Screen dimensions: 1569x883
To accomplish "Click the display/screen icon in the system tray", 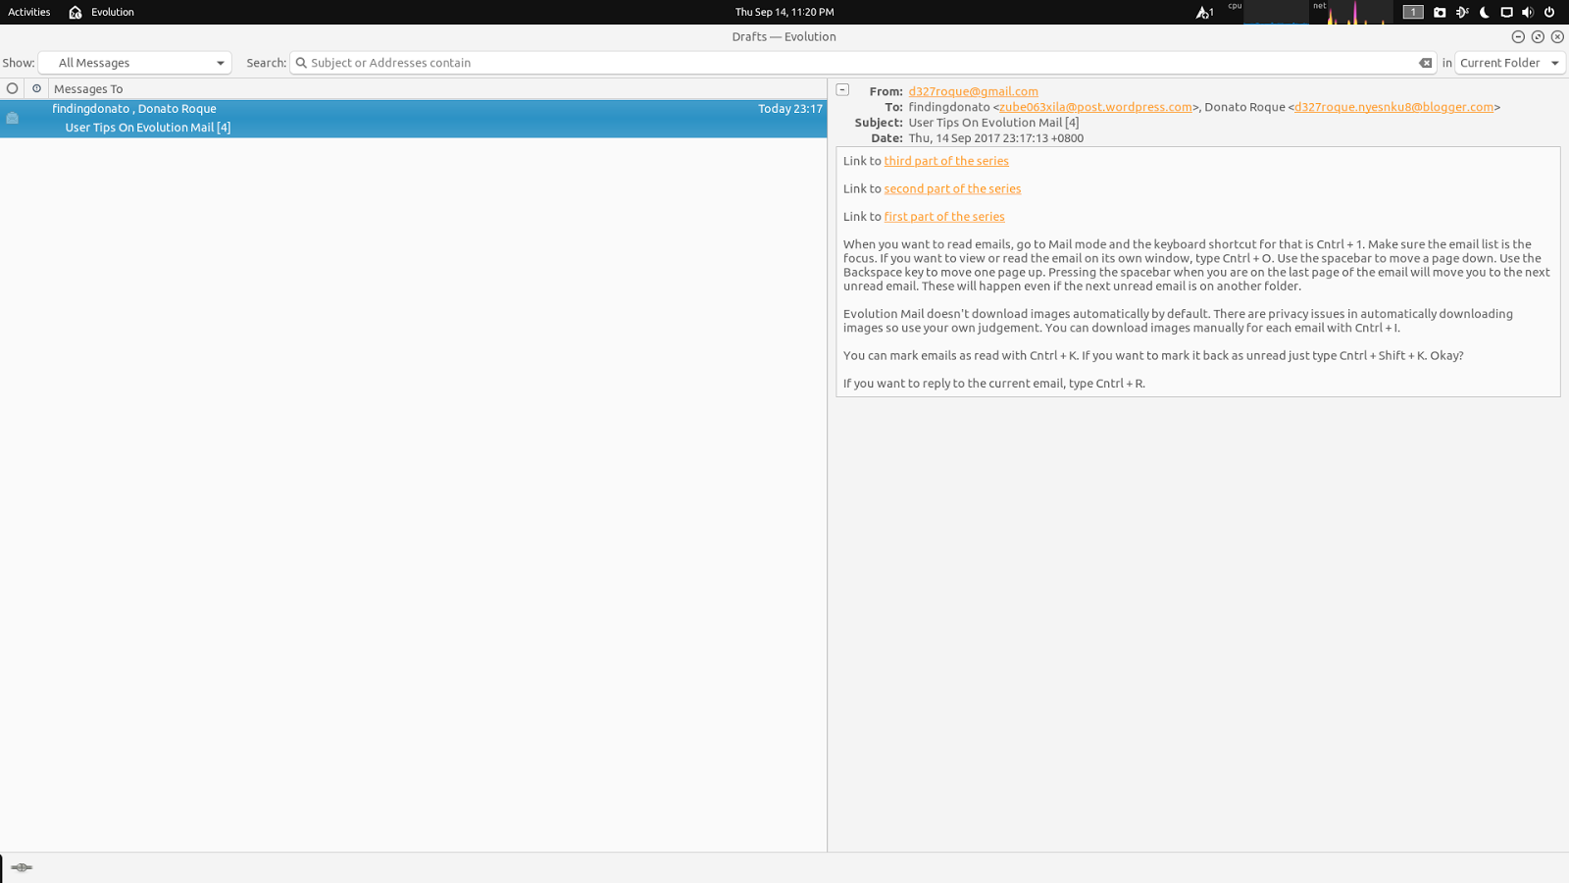I will tap(1506, 12).
